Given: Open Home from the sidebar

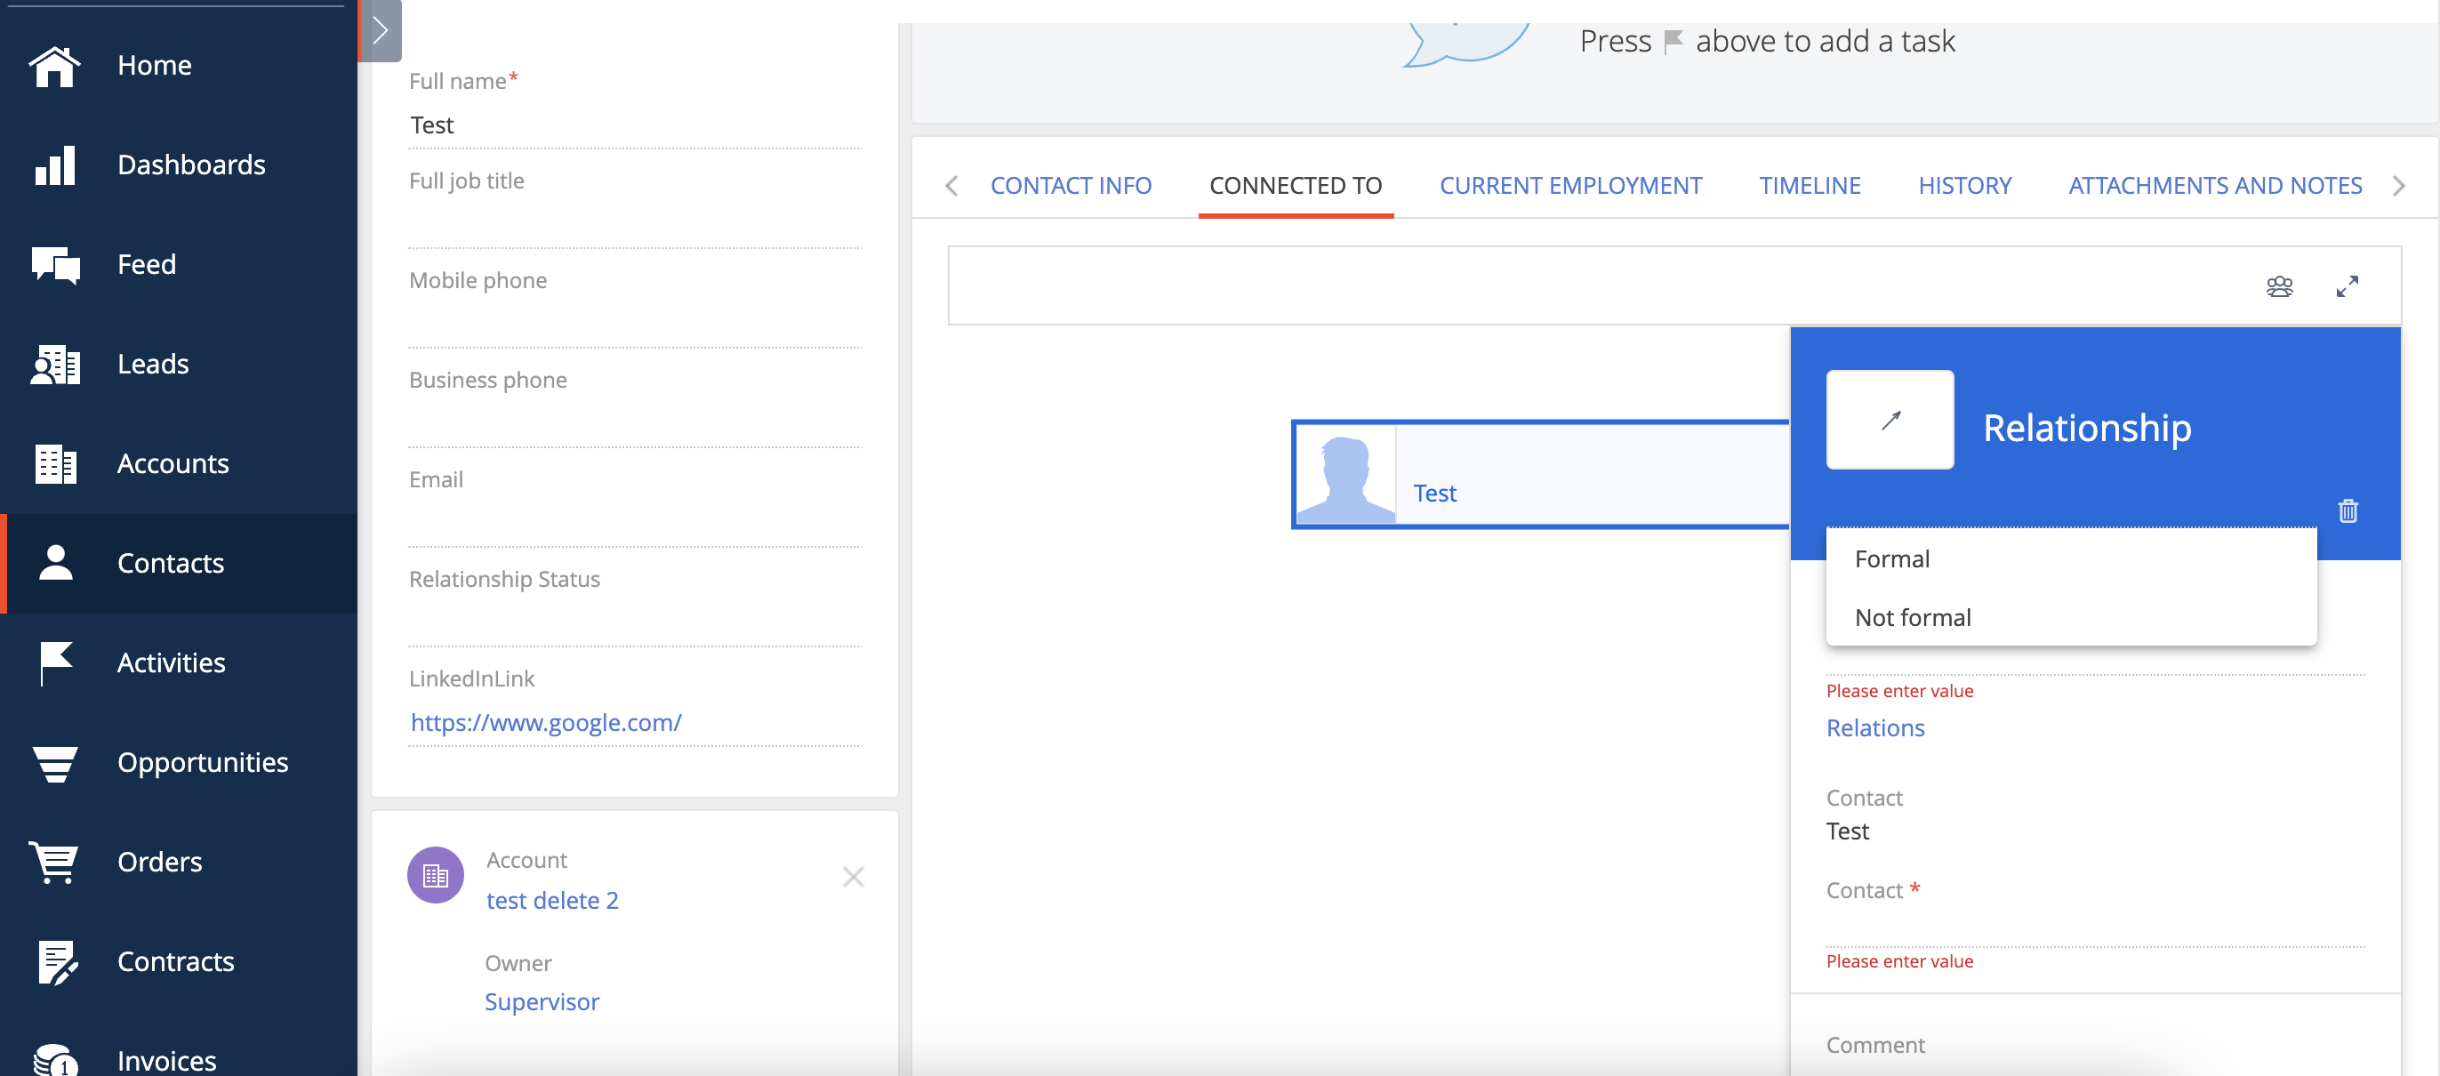Looking at the screenshot, I should tap(178, 65).
